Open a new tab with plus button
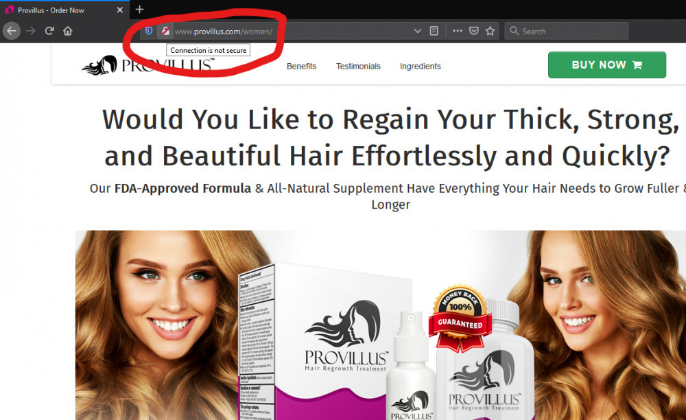Image resolution: width=686 pixels, height=420 pixels. 139,10
